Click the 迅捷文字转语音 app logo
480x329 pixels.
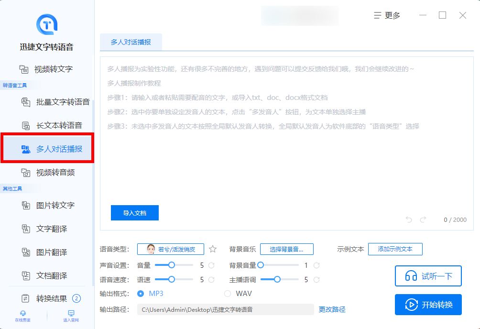coord(46,24)
